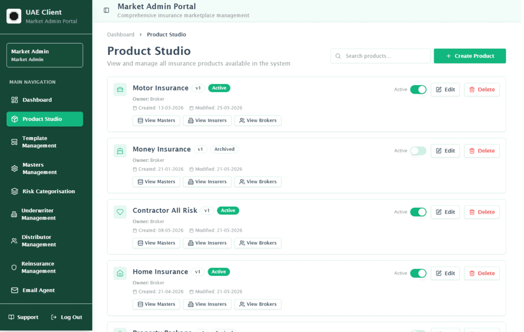
Task: Click the Create Product button
Action: (x=470, y=56)
